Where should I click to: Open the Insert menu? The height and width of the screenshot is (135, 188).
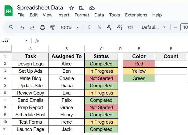point(63,15)
